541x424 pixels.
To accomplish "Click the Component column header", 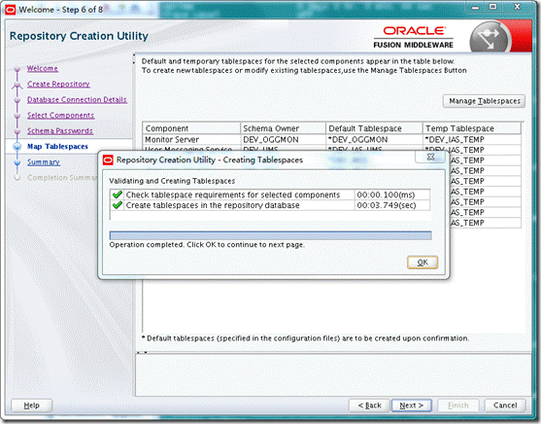I will tap(191, 128).
